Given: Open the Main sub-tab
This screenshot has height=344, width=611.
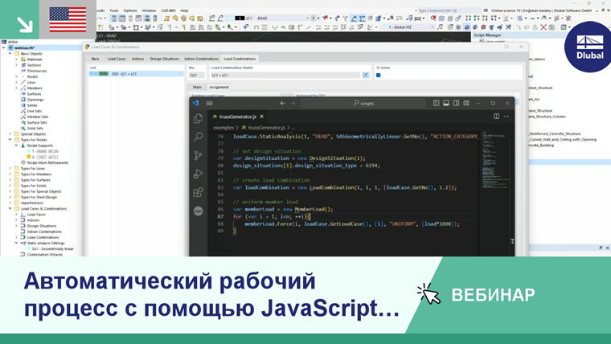Looking at the screenshot, I should pyautogui.click(x=197, y=87).
